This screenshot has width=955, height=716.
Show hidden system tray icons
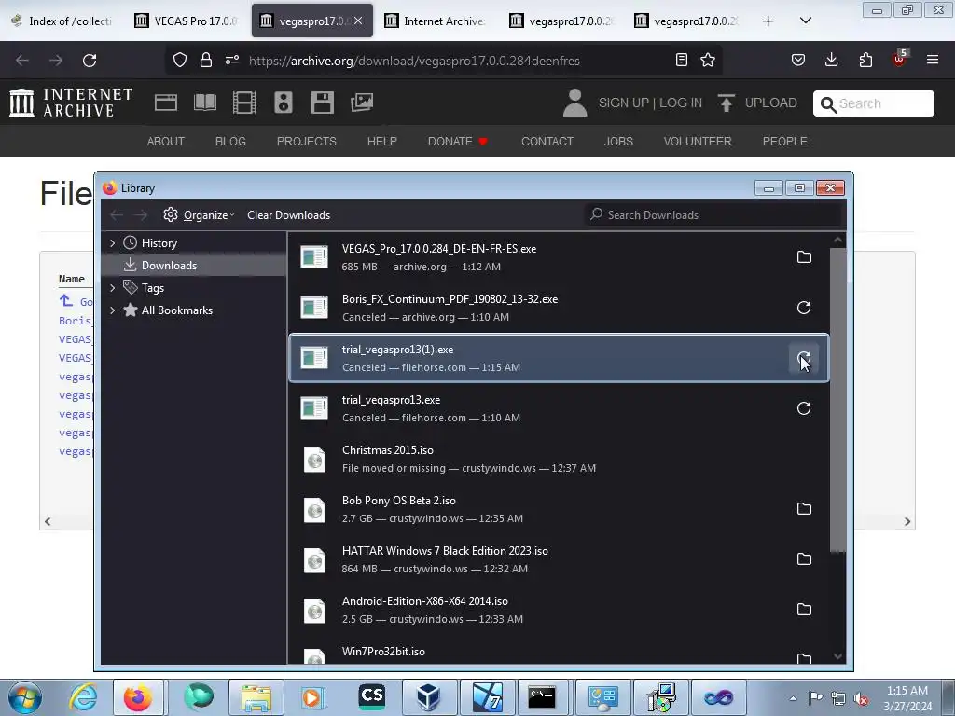[793, 698]
